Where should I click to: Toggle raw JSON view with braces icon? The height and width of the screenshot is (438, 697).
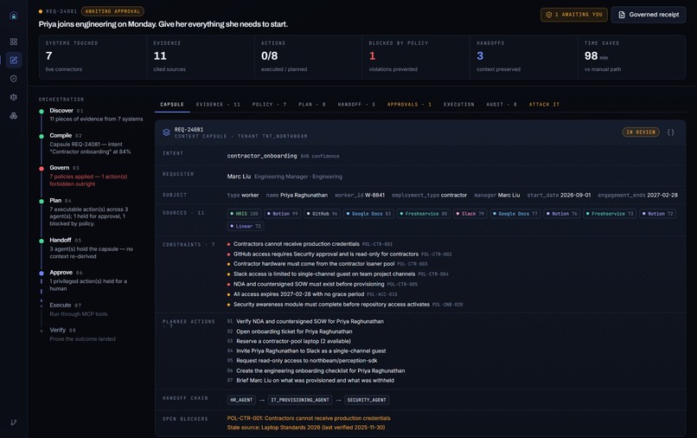pyautogui.click(x=670, y=132)
